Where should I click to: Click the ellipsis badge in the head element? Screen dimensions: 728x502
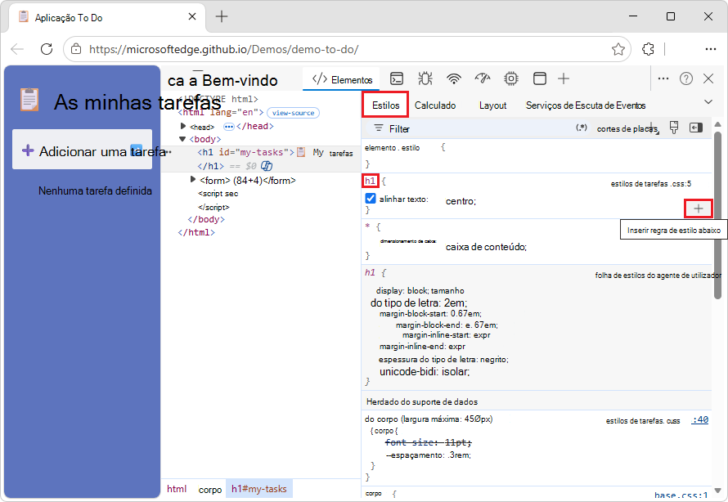click(229, 127)
